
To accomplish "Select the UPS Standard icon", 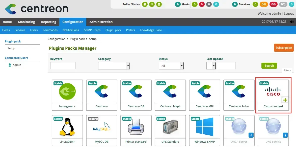I will pos(170,127).
